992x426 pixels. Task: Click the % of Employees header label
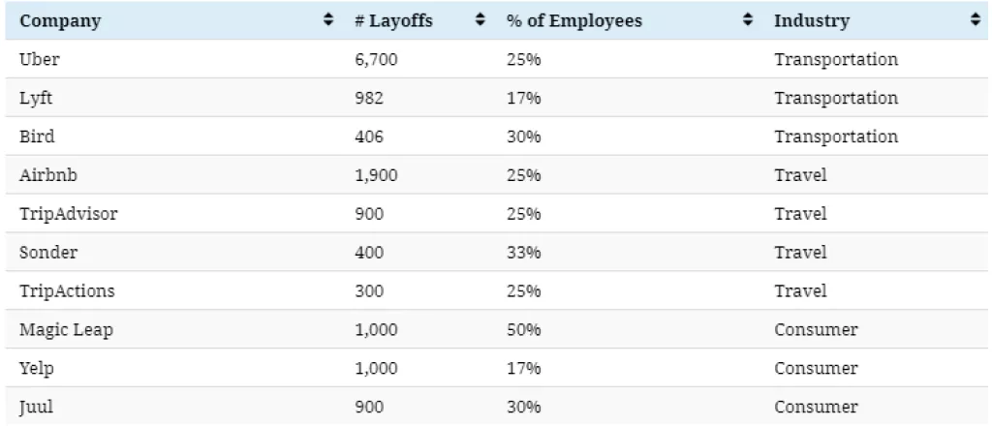click(573, 21)
